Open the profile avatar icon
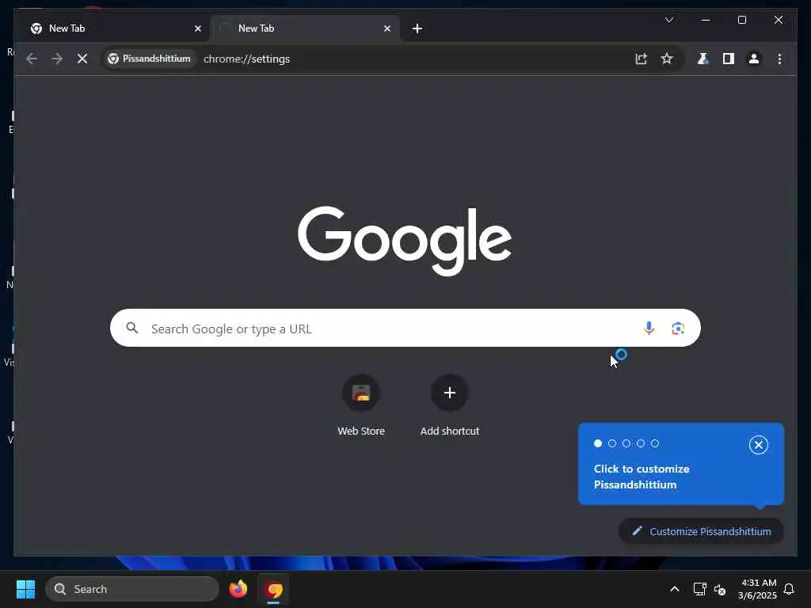The height and width of the screenshot is (608, 811). point(754,59)
